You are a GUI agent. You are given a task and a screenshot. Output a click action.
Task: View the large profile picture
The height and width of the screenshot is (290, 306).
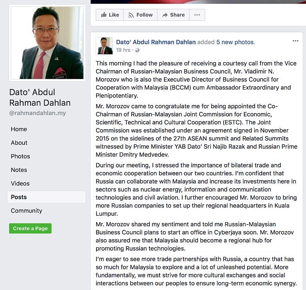click(47, 43)
